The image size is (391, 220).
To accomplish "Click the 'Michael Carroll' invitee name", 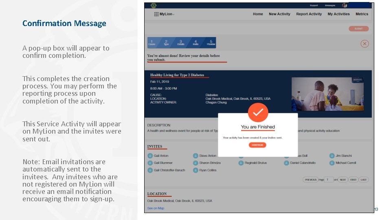I will tap(346, 163).
